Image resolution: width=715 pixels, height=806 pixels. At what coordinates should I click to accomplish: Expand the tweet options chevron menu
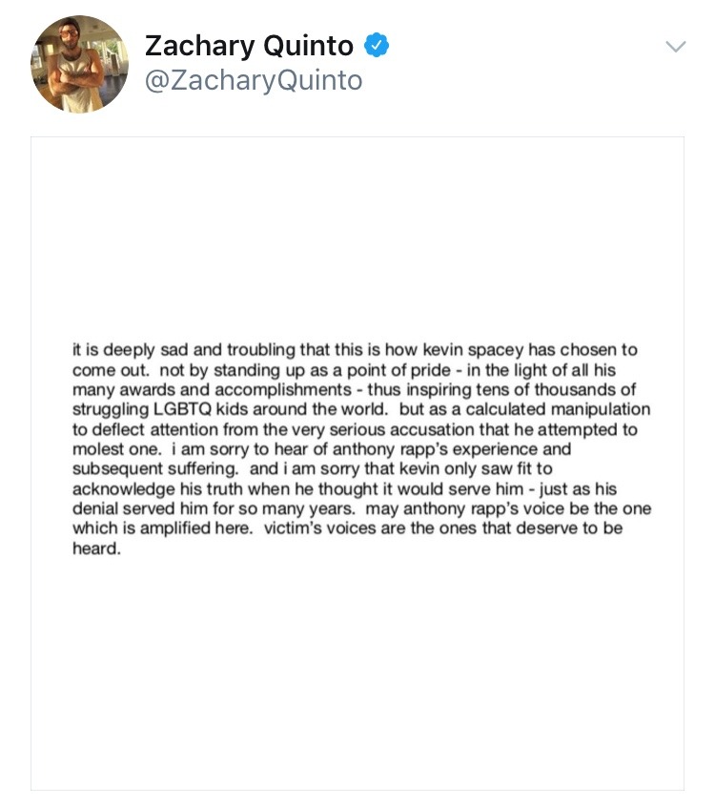pyautogui.click(x=676, y=47)
